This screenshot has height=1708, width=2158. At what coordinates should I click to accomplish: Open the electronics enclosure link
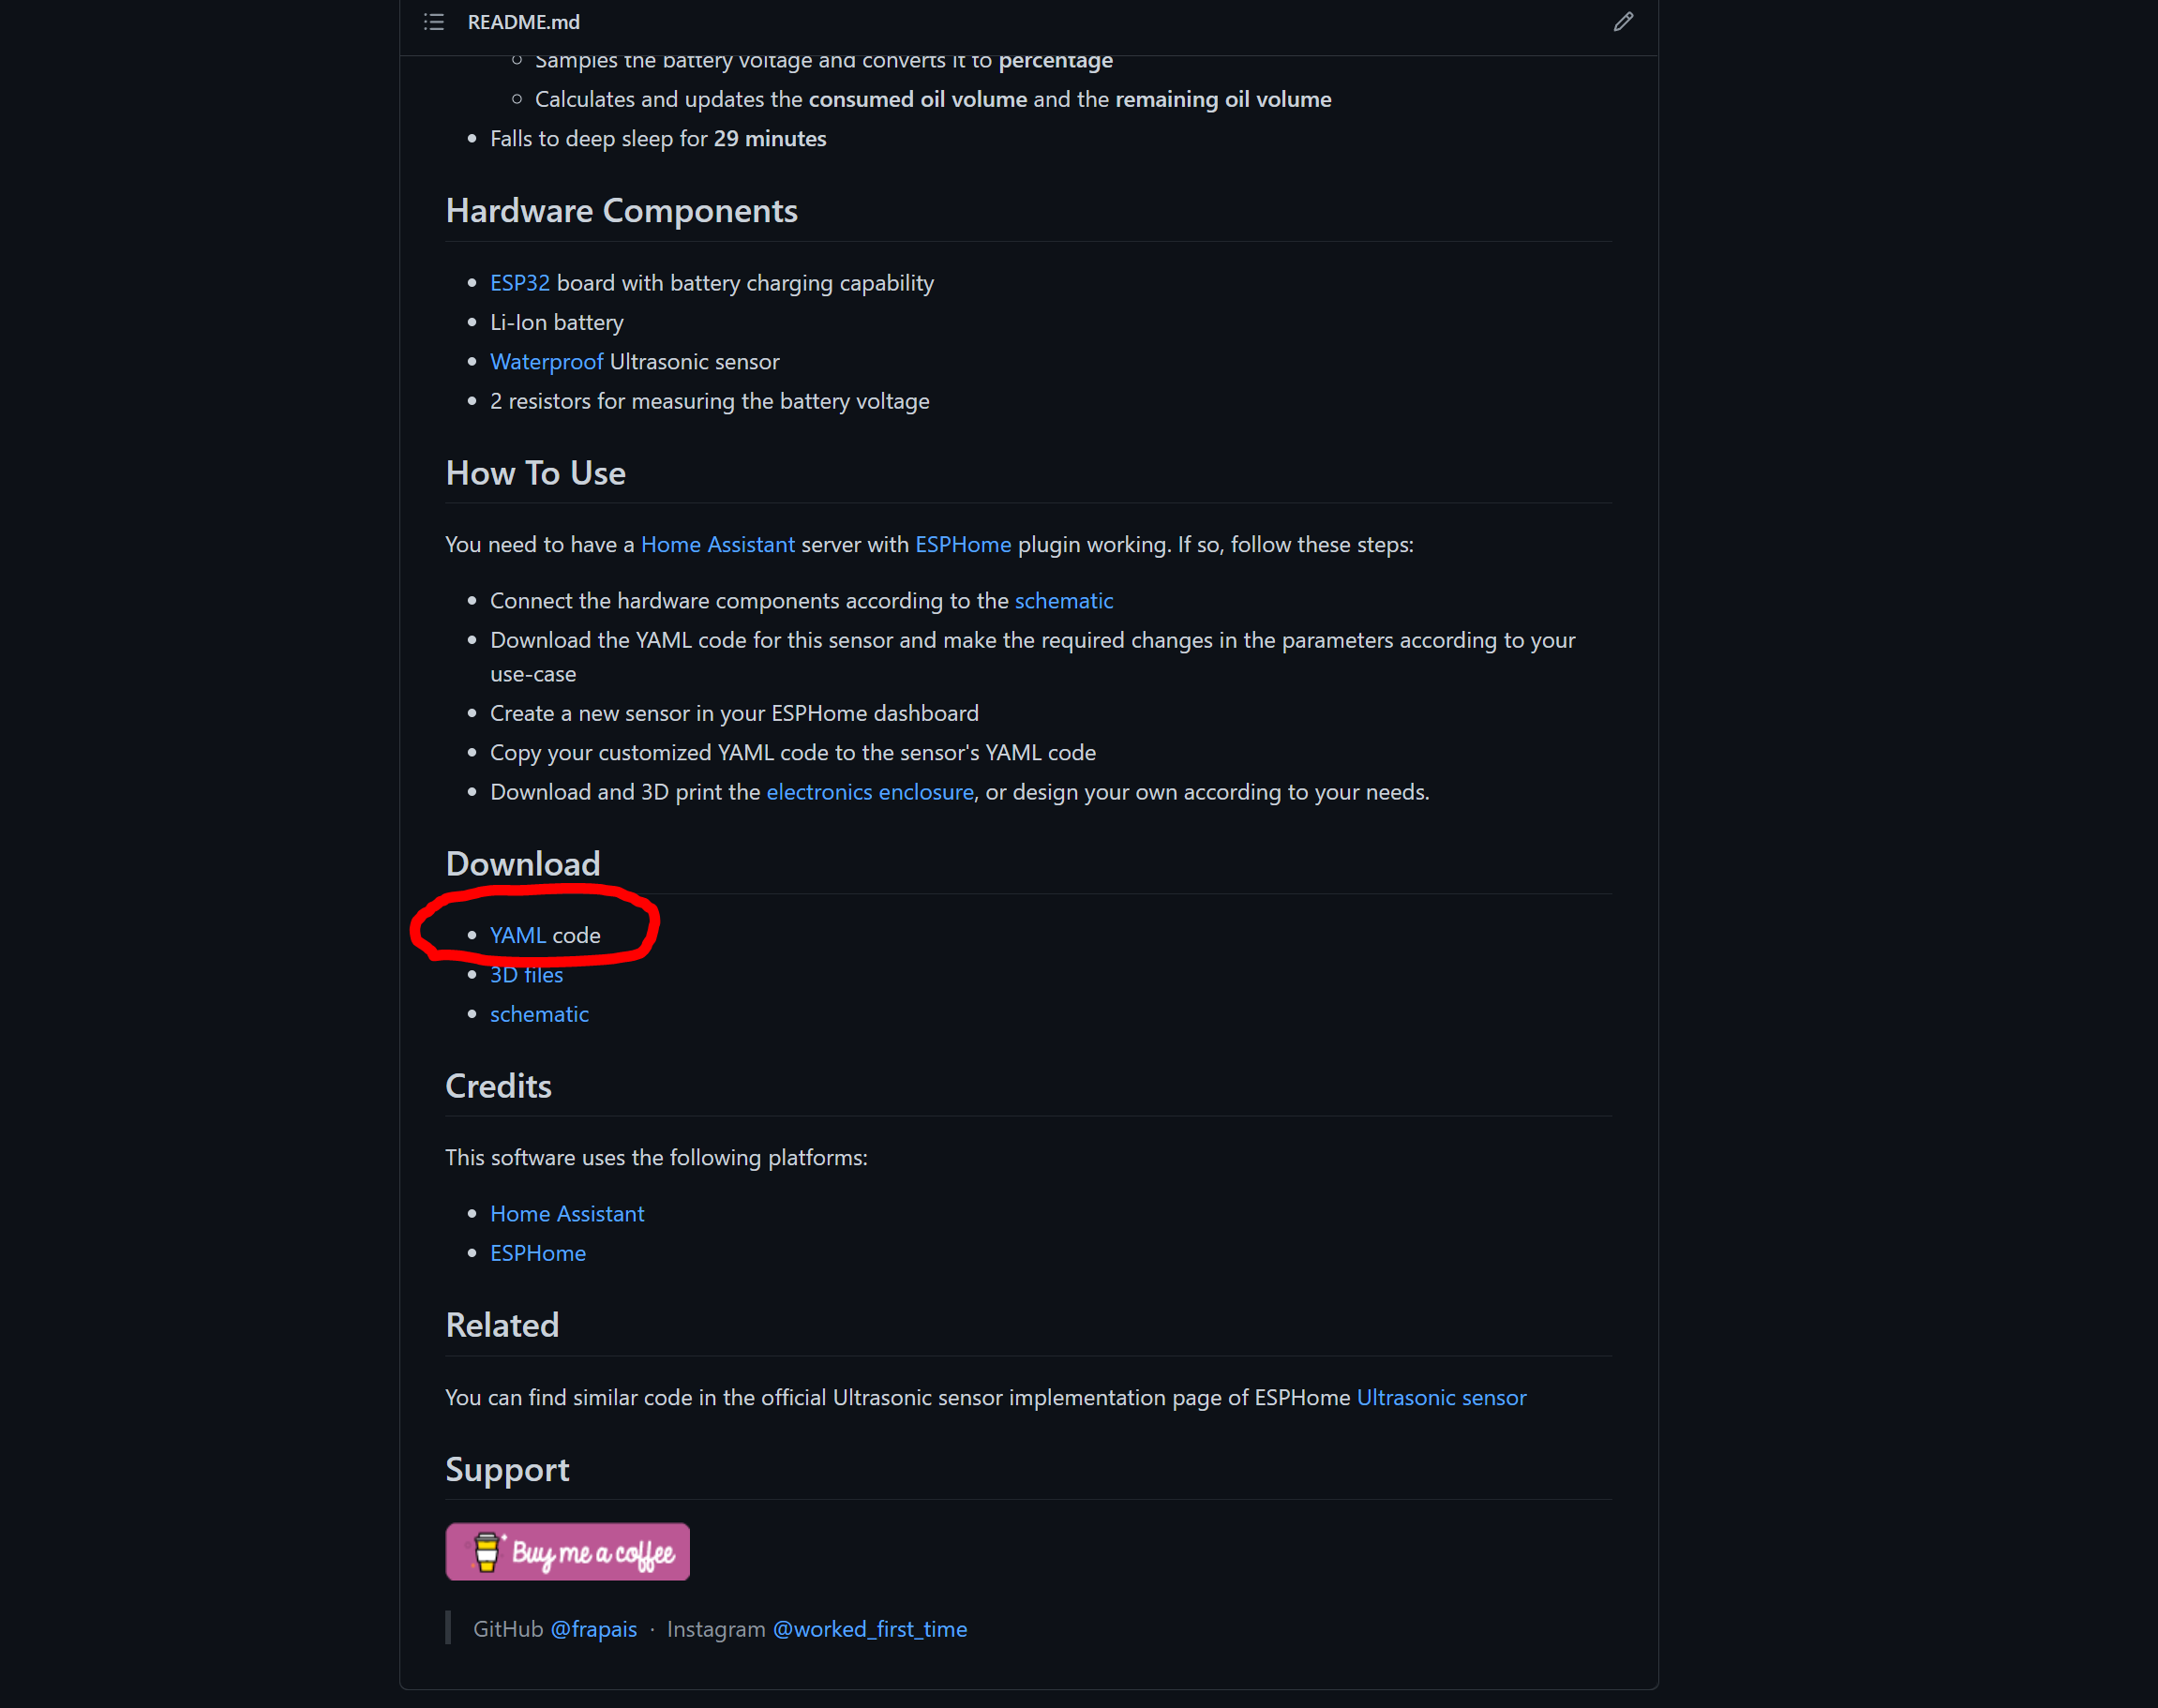[869, 791]
